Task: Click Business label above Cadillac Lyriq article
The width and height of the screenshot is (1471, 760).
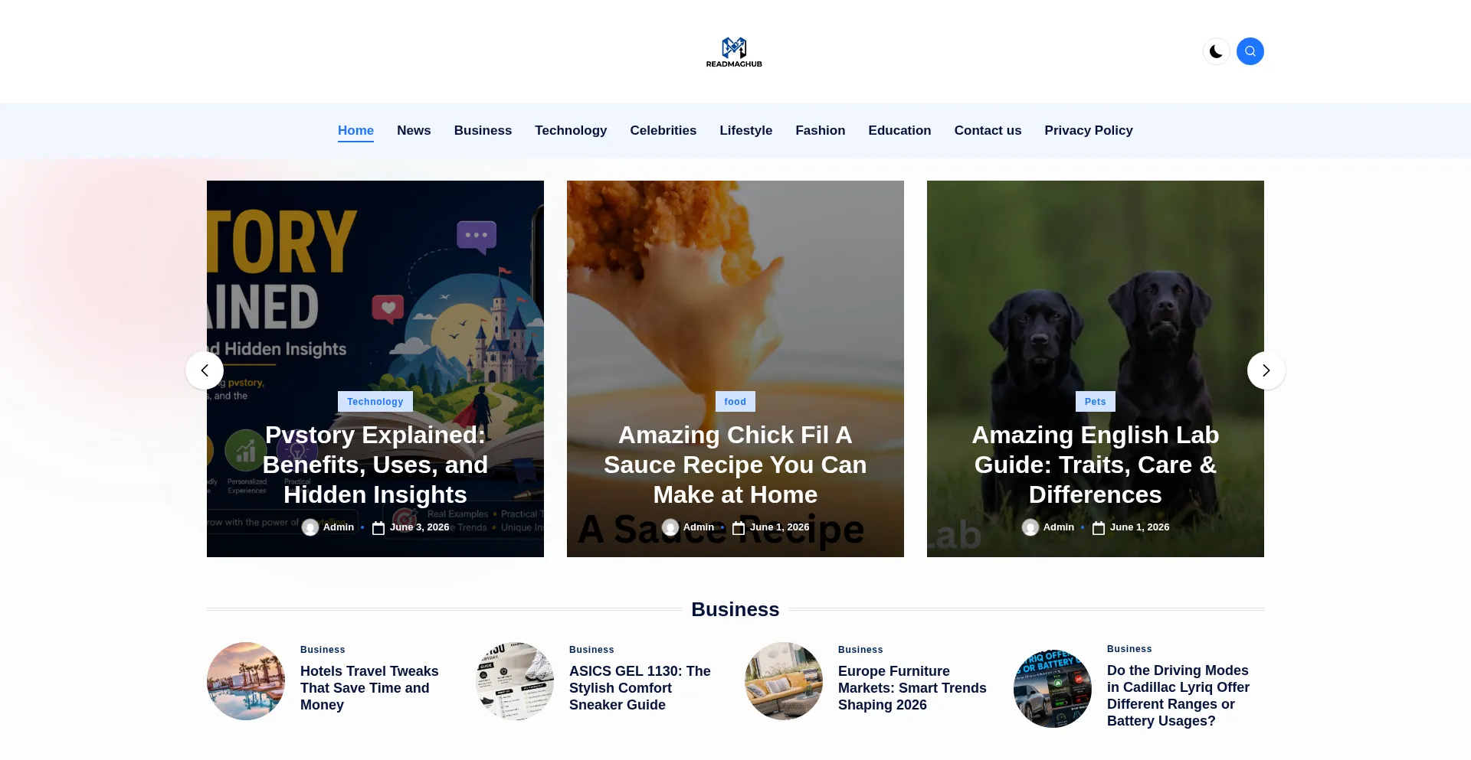Action: 1129,649
